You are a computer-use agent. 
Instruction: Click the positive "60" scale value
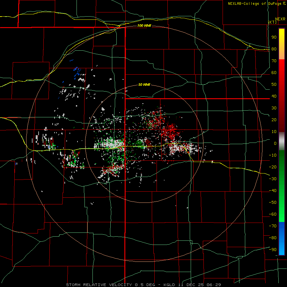click(274, 73)
